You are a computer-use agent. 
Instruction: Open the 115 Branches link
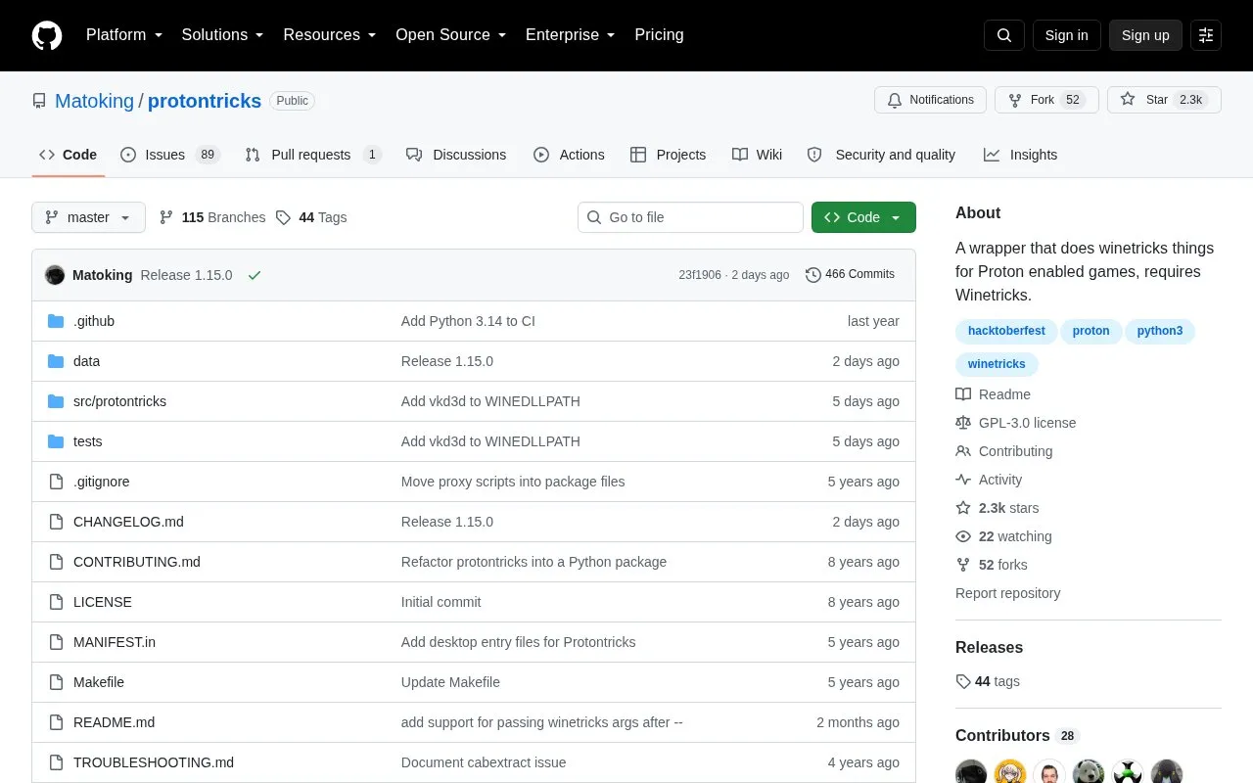(211, 217)
